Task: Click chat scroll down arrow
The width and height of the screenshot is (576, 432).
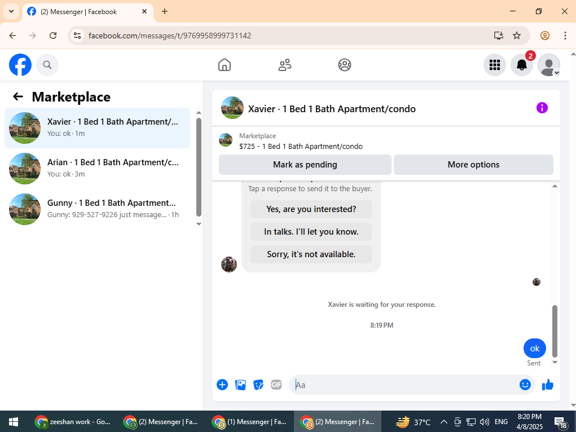Action: click(555, 362)
